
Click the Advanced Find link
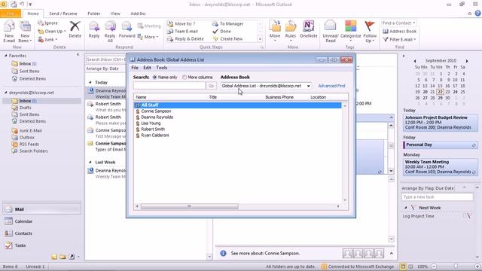point(331,86)
